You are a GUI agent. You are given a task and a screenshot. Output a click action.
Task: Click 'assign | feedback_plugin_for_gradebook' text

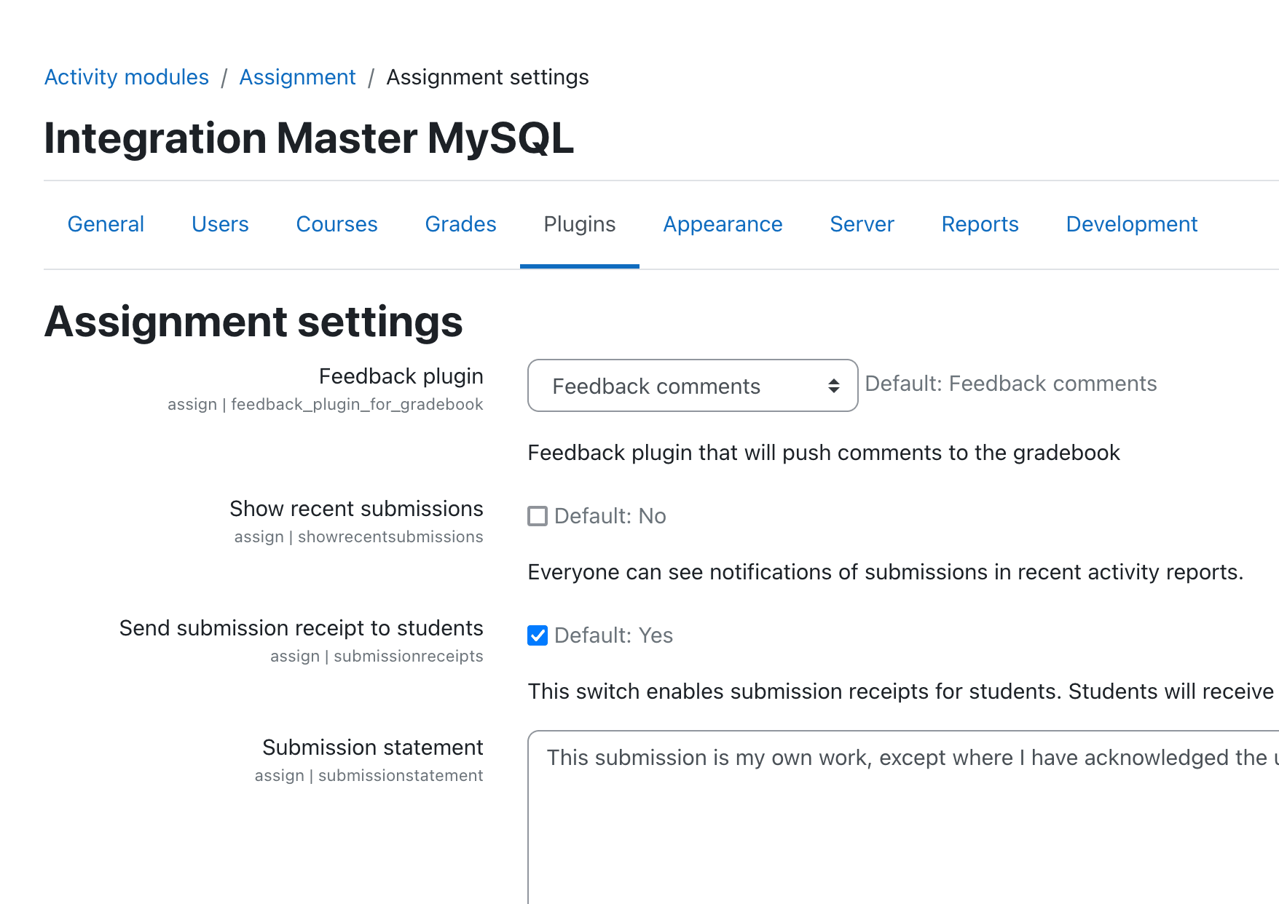pyautogui.click(x=325, y=404)
